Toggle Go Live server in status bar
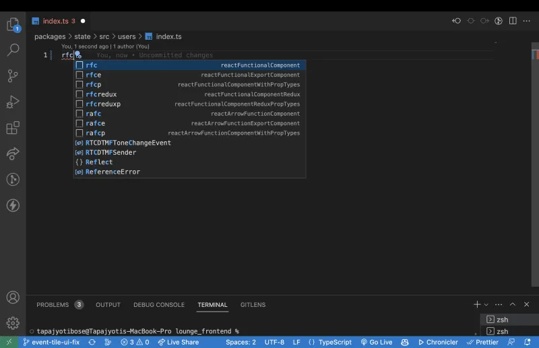 (377, 342)
